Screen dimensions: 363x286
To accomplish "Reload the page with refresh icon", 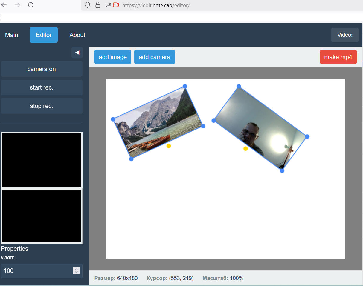I will tap(30, 5).
